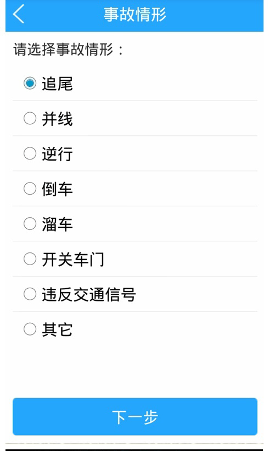Tap the 溜车 label text
This screenshot has width=269, height=451.
point(57,224)
